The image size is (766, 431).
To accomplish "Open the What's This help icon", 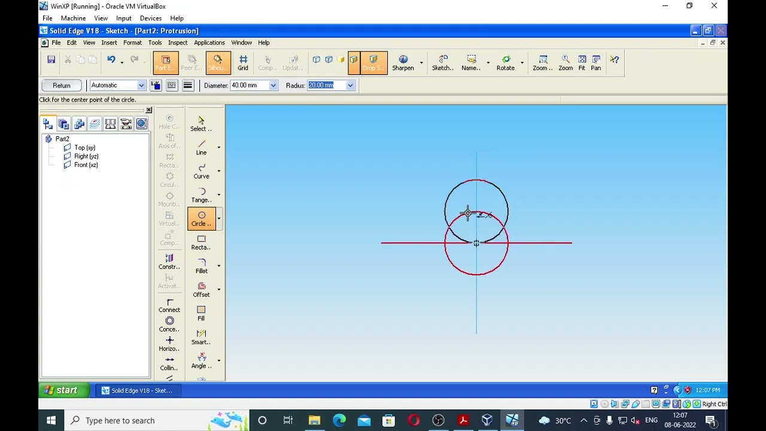I will click(x=615, y=59).
